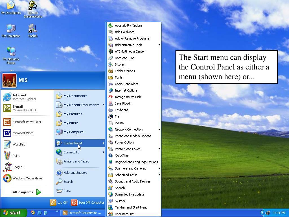Click the Log Off button

[59, 203]
